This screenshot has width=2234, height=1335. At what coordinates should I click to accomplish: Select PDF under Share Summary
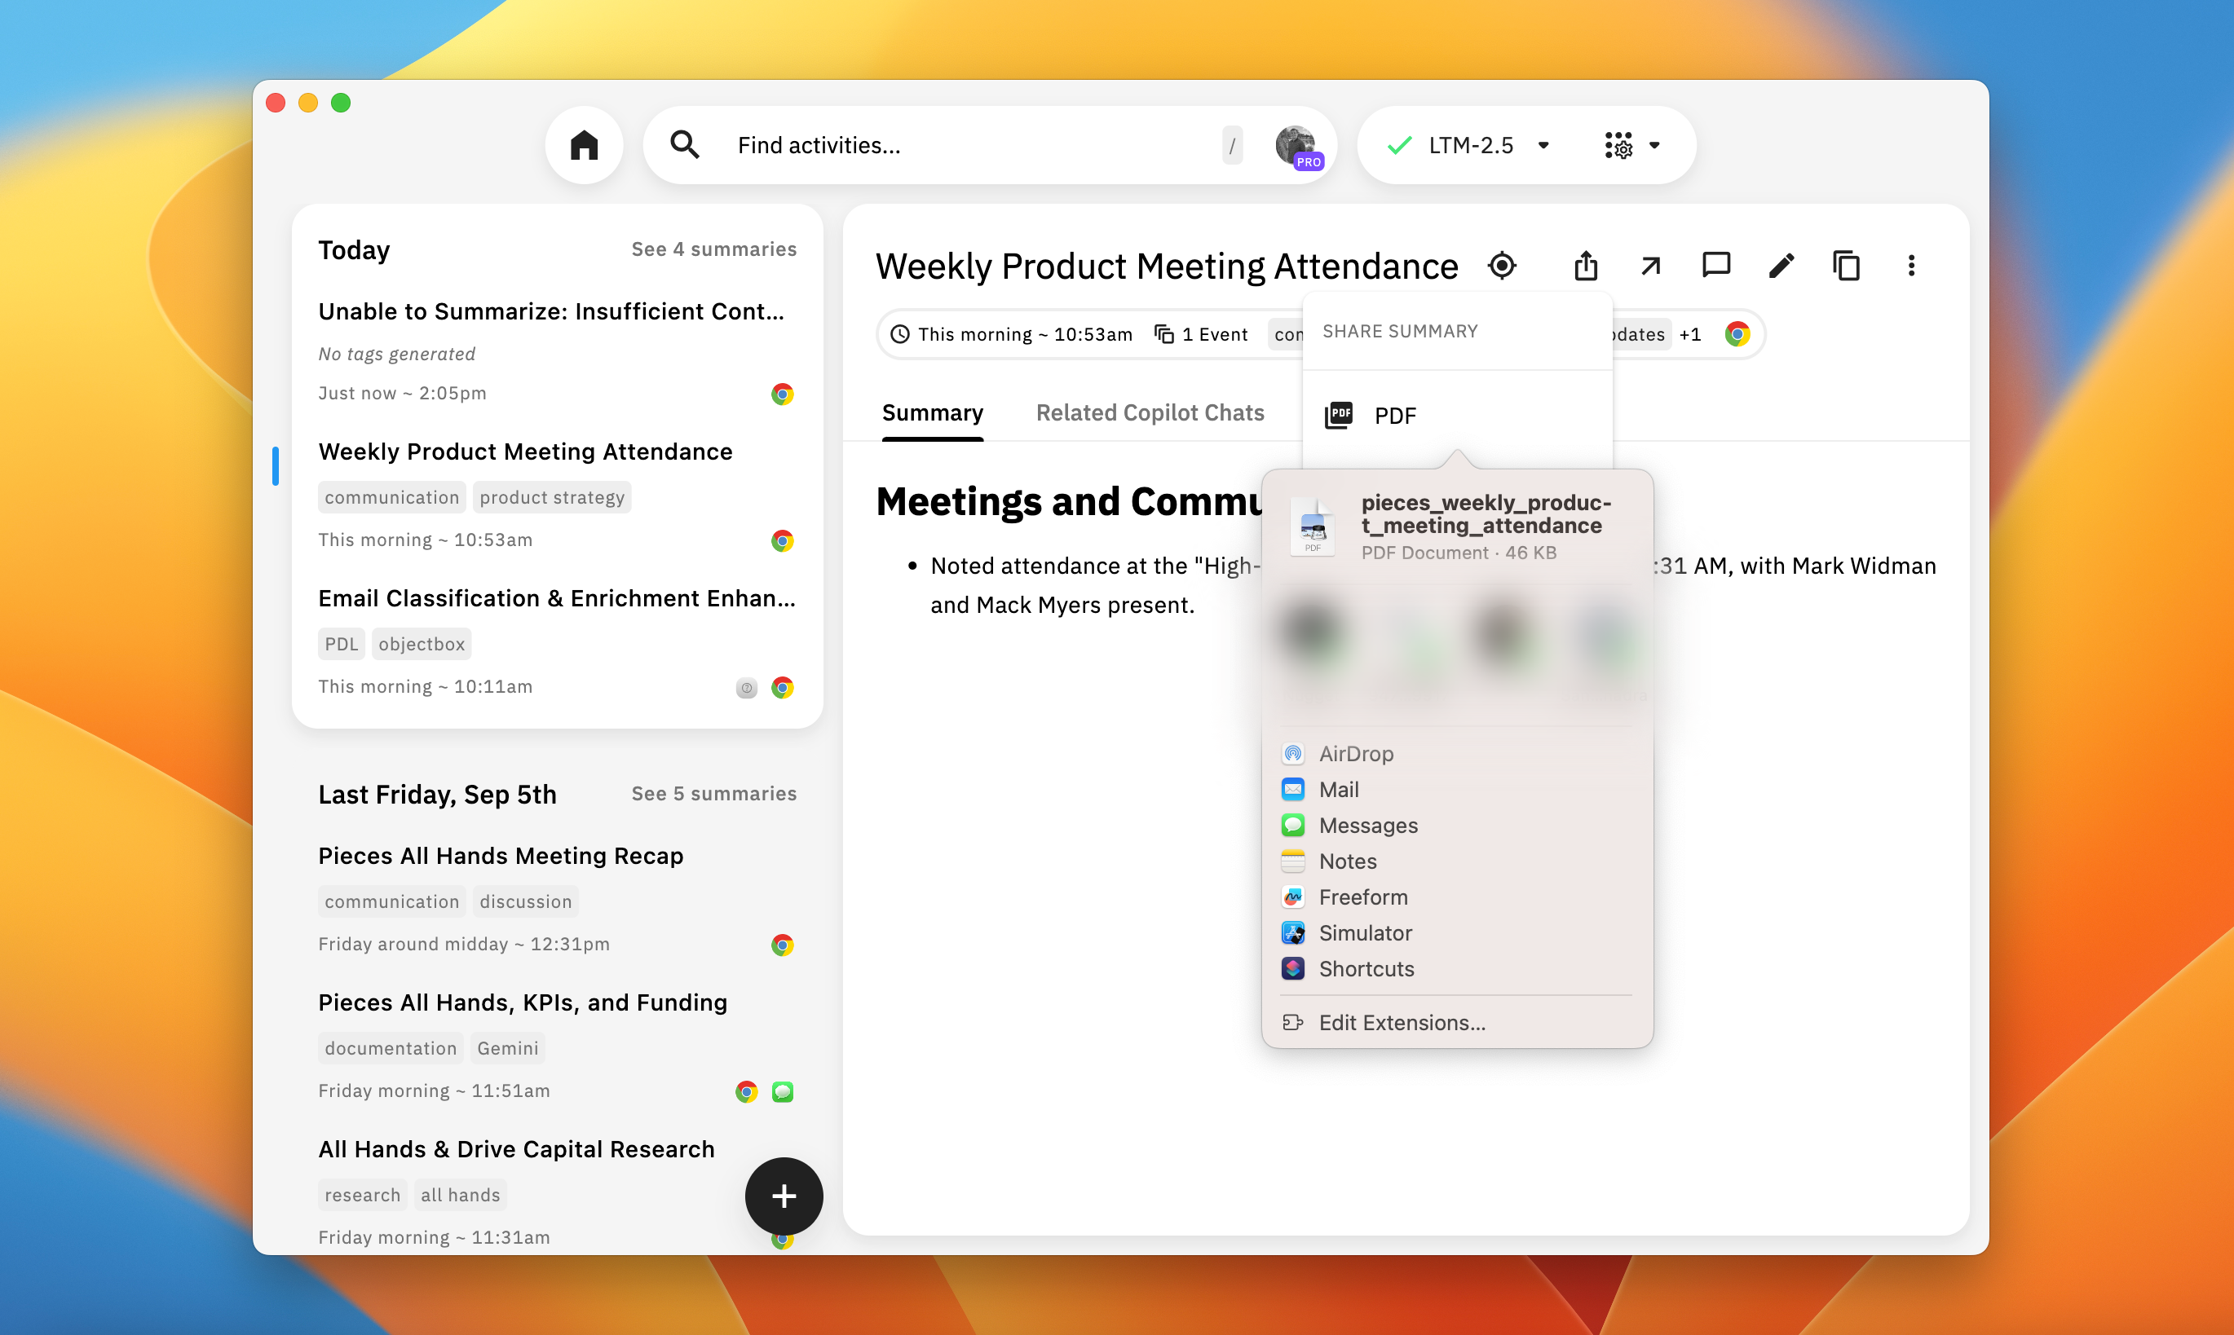pyautogui.click(x=1394, y=416)
